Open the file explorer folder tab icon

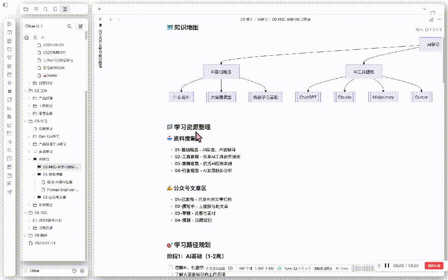coord(26,9)
